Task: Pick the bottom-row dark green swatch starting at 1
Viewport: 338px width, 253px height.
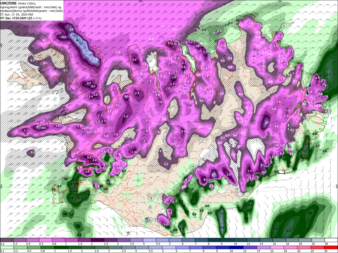Action: (x=61, y=247)
